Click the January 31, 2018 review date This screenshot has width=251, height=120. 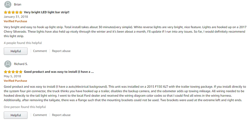[x=16, y=17]
